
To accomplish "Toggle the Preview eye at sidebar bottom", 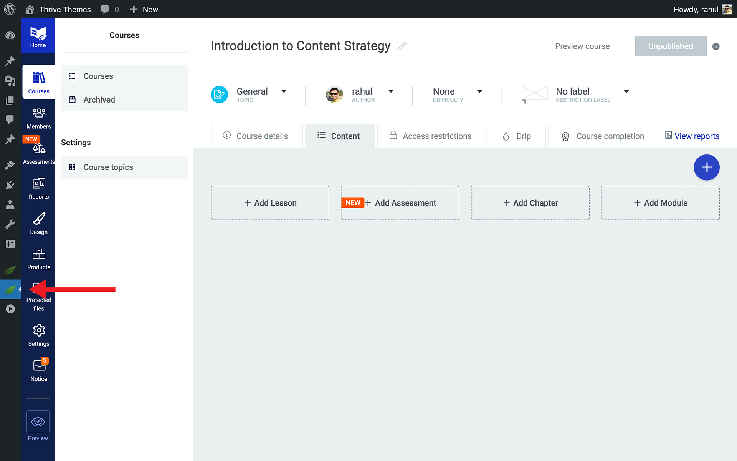I will click(x=38, y=421).
